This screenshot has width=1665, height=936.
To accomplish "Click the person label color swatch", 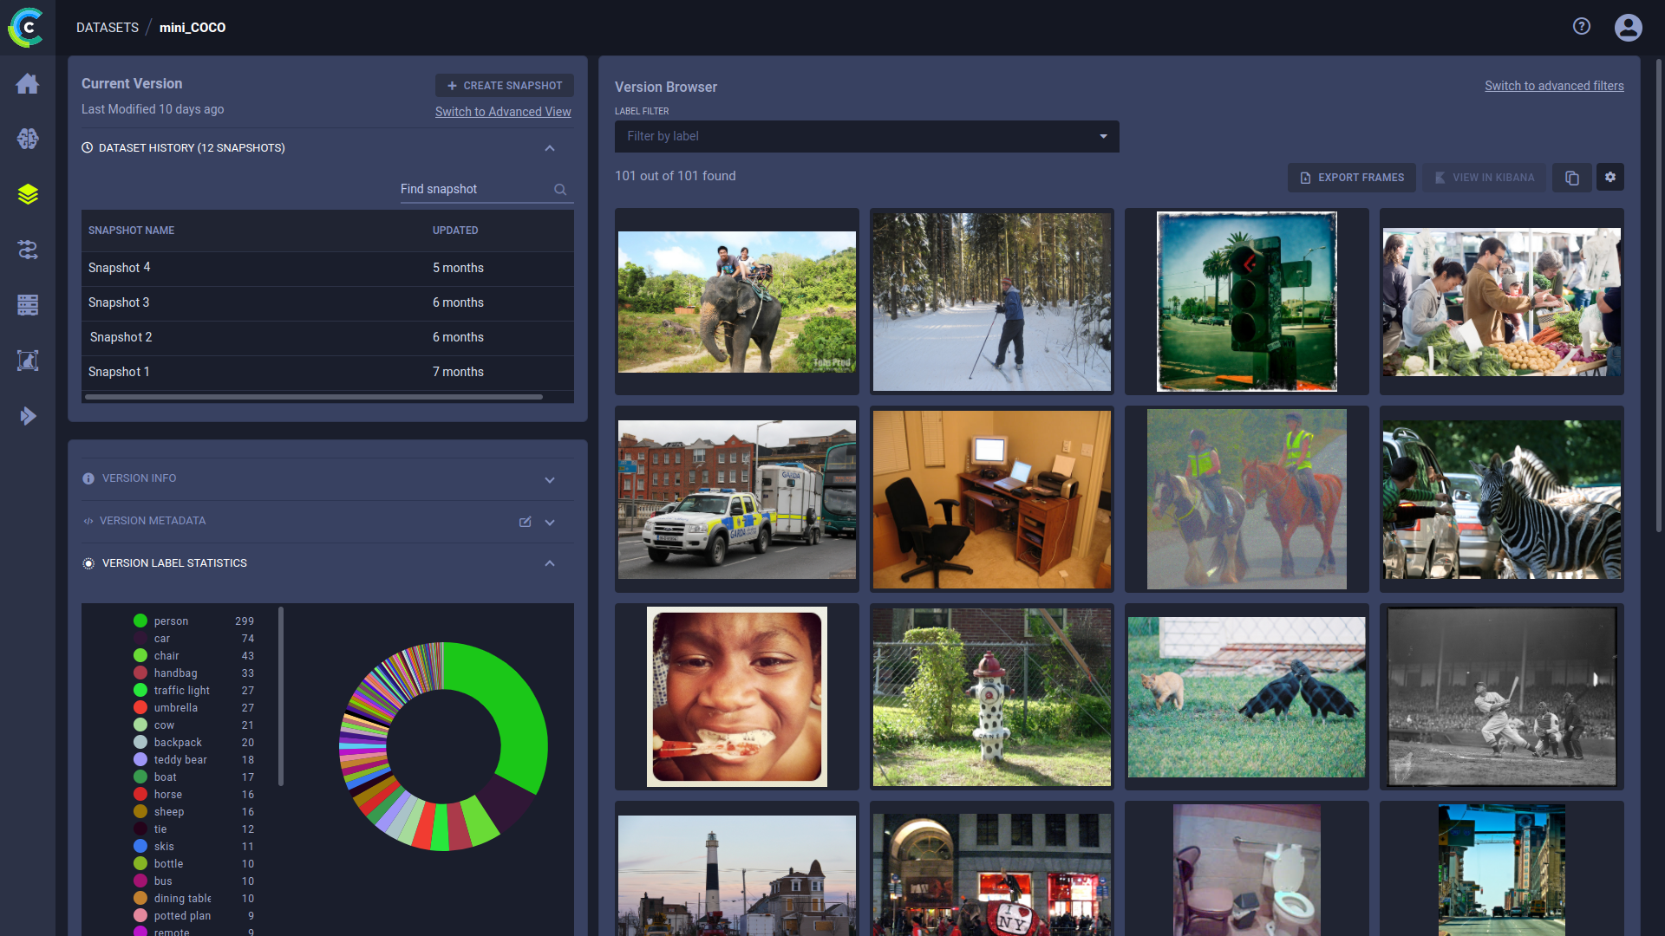I will click(x=140, y=621).
